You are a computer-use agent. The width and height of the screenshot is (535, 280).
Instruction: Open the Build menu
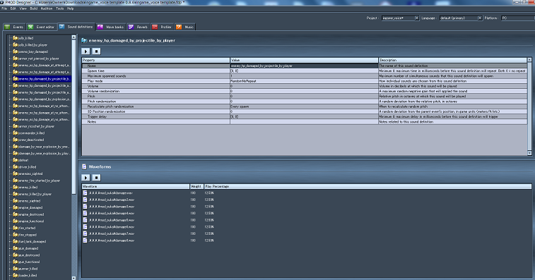(33, 8)
